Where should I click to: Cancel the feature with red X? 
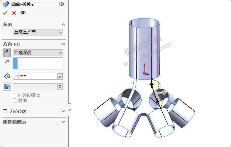click(x=14, y=13)
